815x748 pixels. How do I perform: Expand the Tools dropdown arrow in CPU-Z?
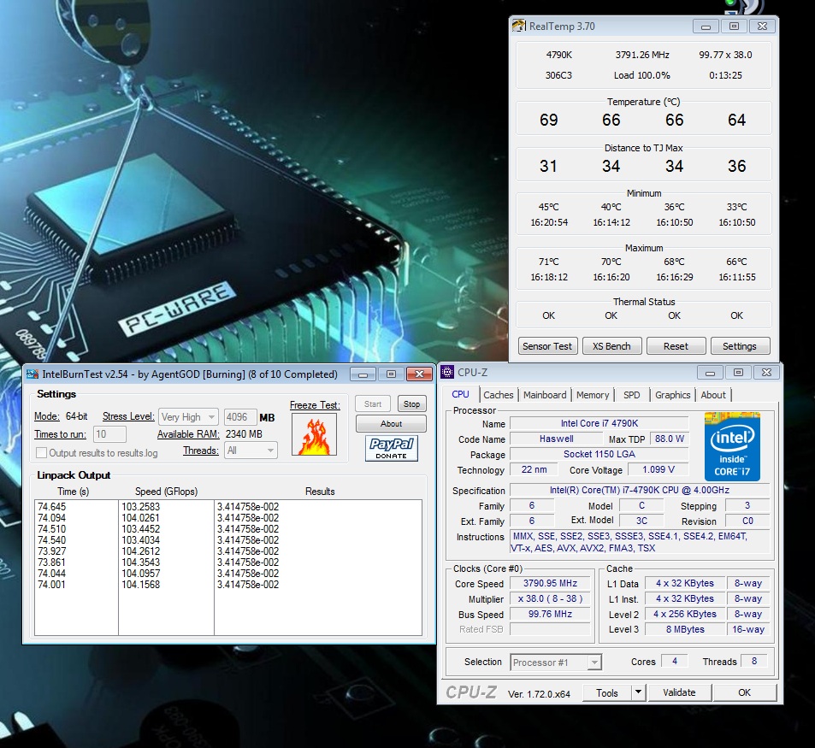click(638, 692)
